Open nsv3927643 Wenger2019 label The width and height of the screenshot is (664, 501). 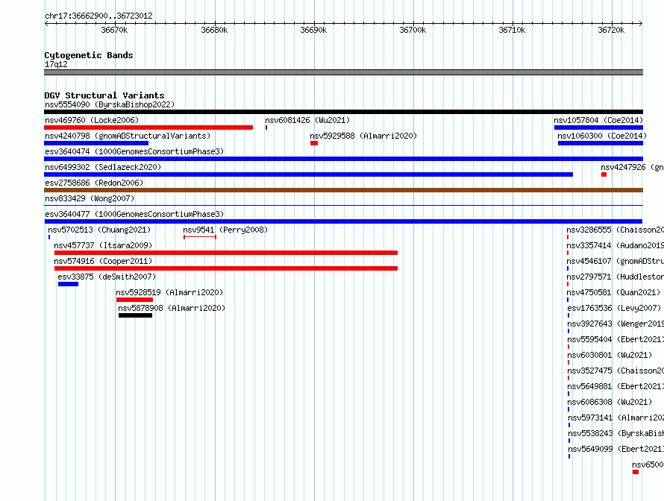tap(616, 324)
